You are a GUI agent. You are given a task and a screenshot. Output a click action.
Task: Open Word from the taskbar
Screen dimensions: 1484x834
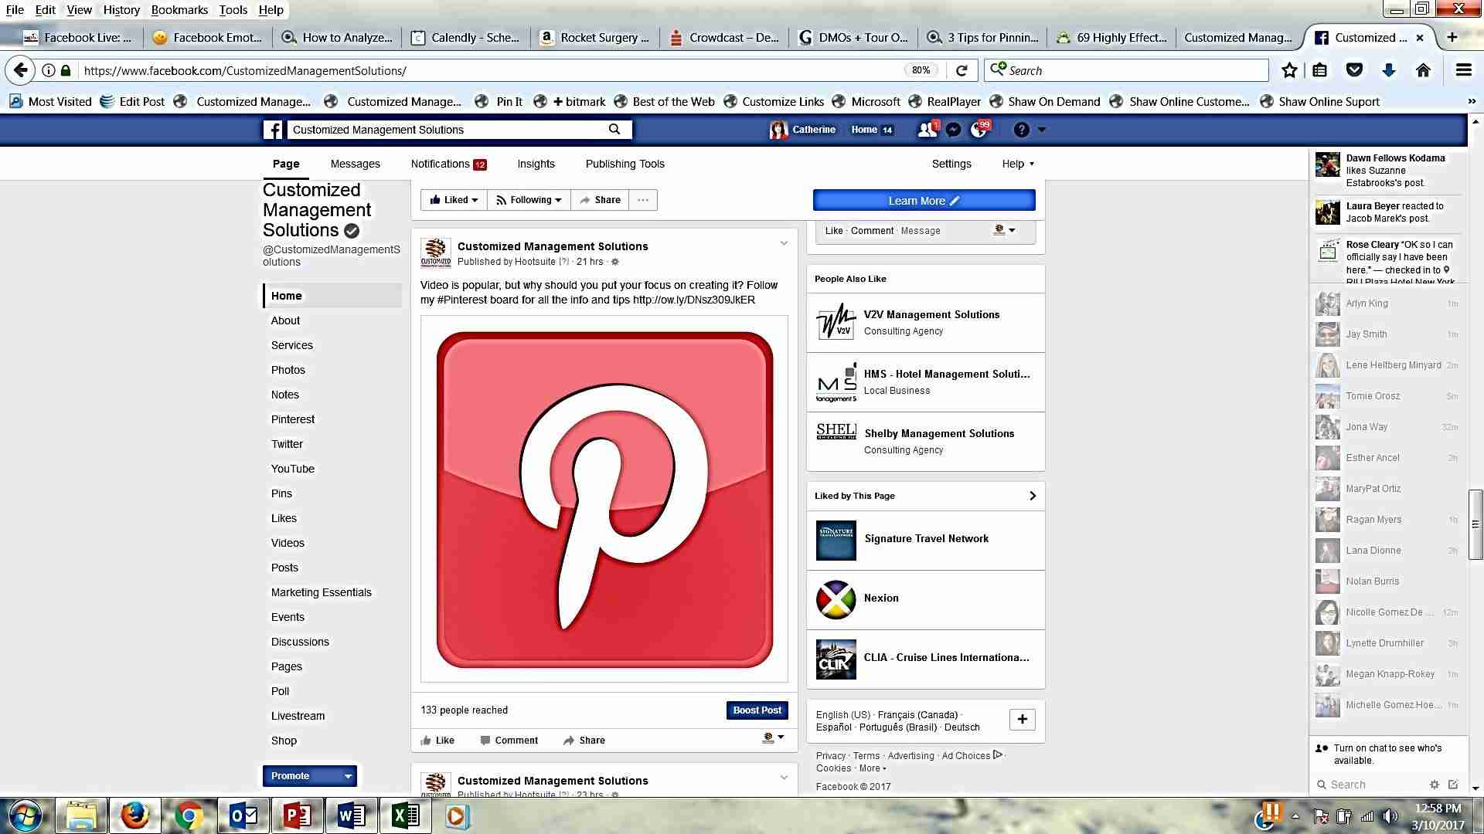(352, 816)
